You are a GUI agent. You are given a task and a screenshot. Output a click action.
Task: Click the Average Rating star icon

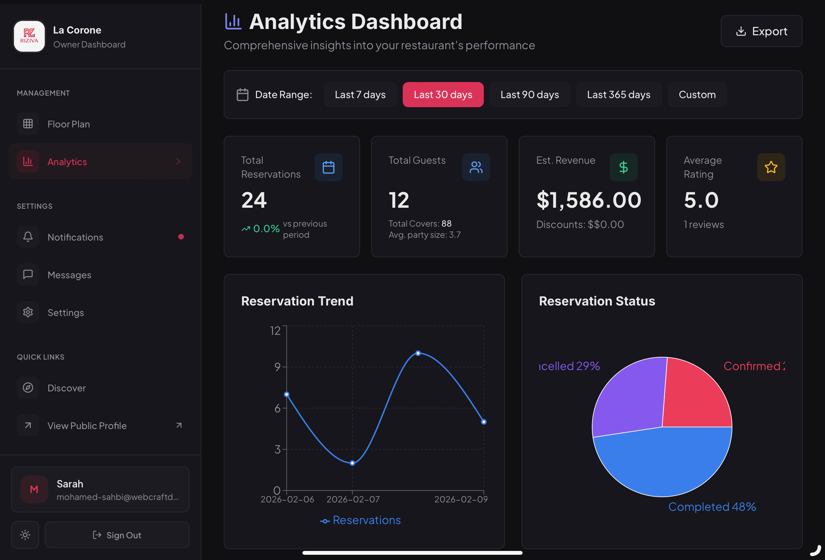771,167
